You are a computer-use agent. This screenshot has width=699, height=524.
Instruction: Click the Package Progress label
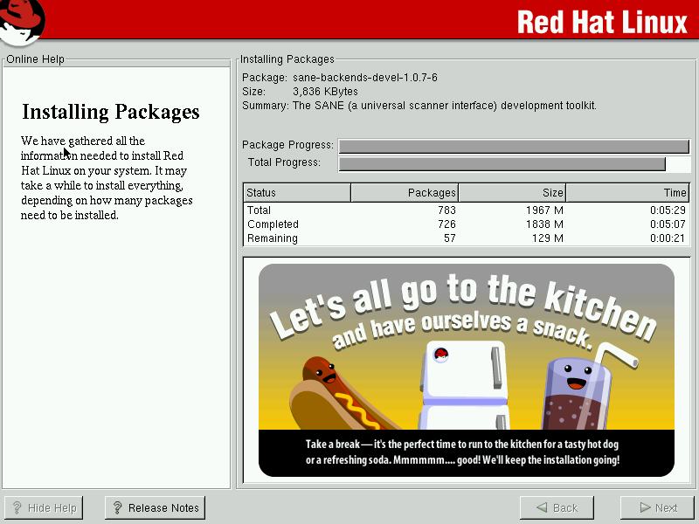pyautogui.click(x=287, y=145)
